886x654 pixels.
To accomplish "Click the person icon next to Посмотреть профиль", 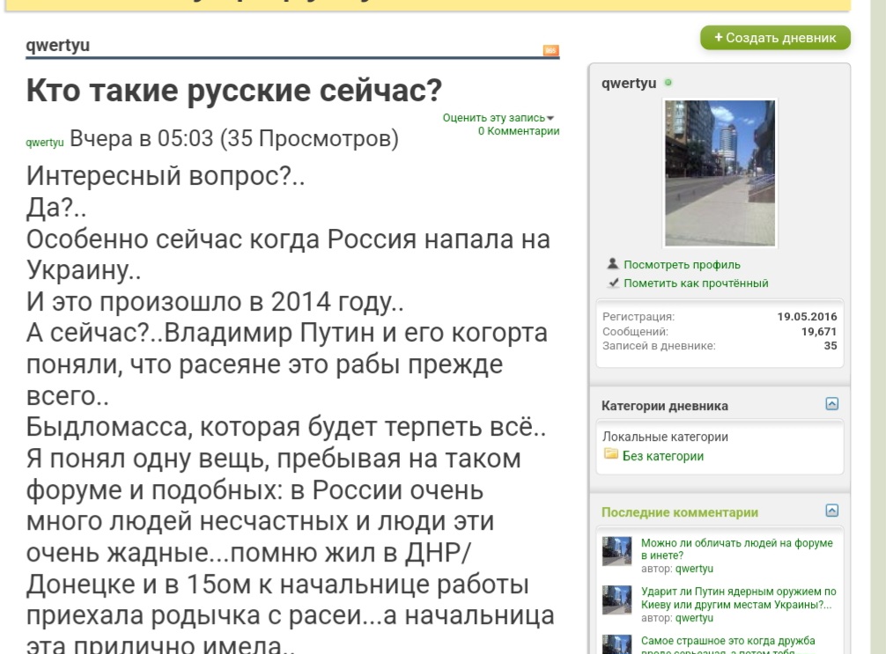I will click(x=613, y=264).
